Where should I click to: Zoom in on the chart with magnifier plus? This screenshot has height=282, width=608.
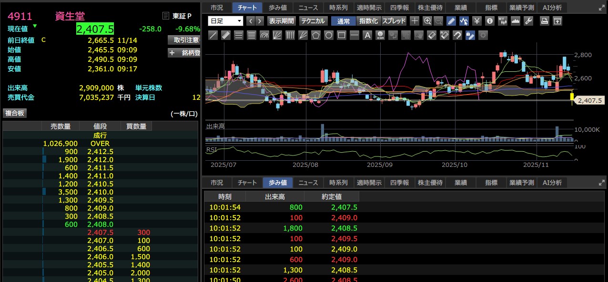coord(427,21)
